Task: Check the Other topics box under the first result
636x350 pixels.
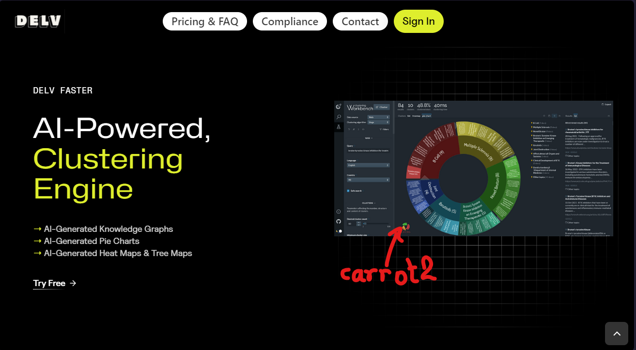Action: [566, 156]
